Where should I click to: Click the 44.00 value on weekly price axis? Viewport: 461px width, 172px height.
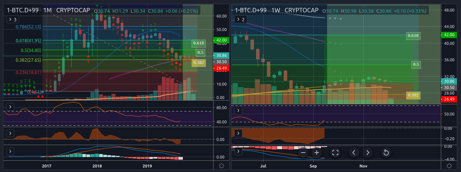click(x=450, y=27)
